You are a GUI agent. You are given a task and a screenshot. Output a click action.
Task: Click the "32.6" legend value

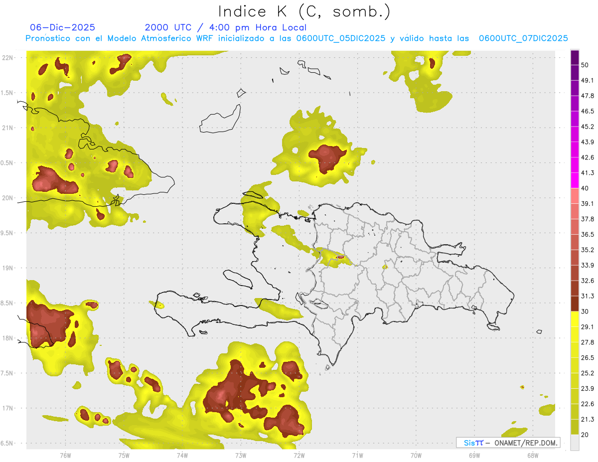pos(588,281)
